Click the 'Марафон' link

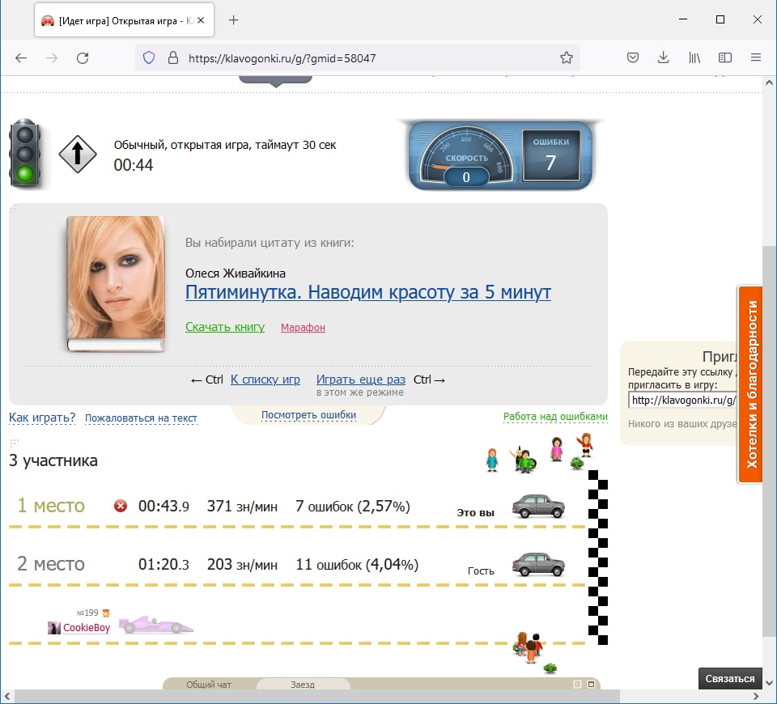303,328
